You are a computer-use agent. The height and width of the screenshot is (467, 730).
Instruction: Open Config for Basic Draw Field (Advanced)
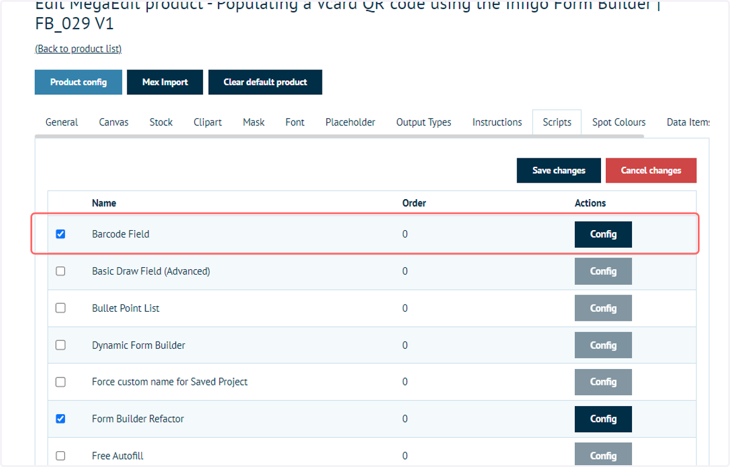[x=603, y=272]
